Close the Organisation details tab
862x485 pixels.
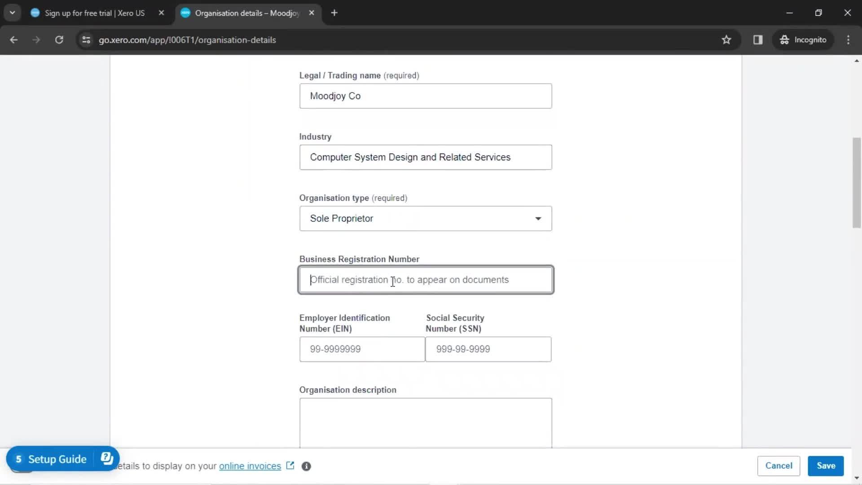click(x=312, y=13)
